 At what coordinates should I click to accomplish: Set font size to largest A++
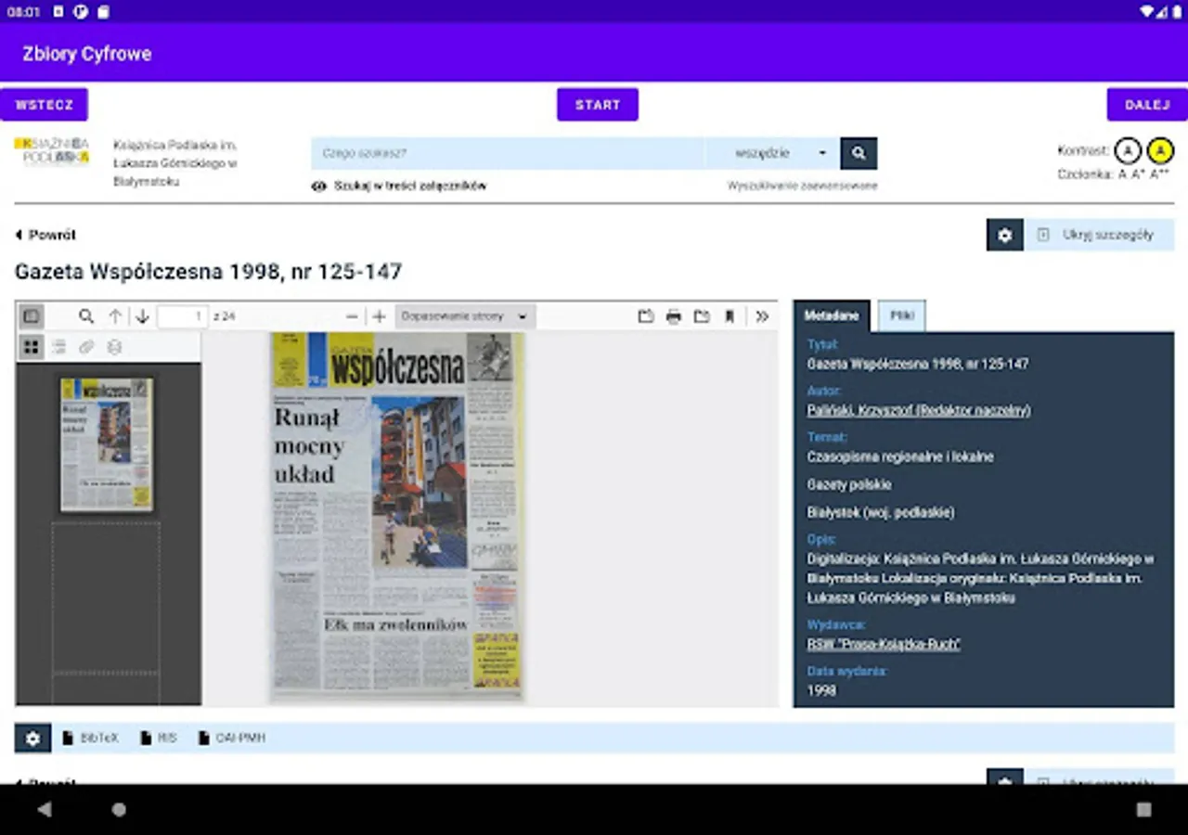click(x=1159, y=174)
